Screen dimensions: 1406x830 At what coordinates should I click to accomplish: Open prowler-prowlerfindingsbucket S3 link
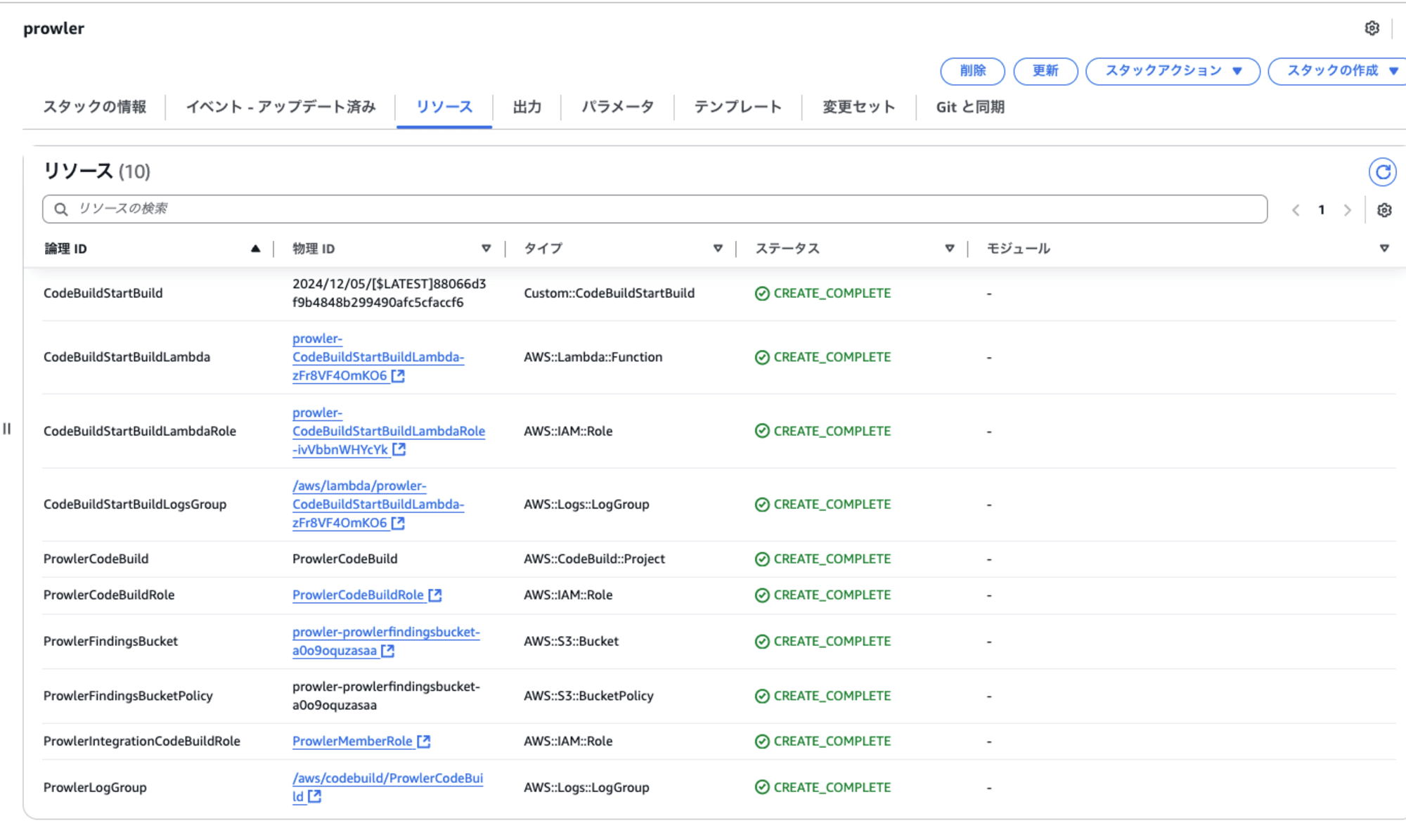point(386,641)
